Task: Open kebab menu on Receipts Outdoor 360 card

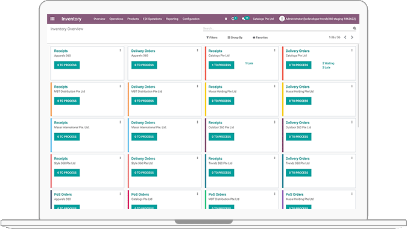Action: click(x=274, y=122)
